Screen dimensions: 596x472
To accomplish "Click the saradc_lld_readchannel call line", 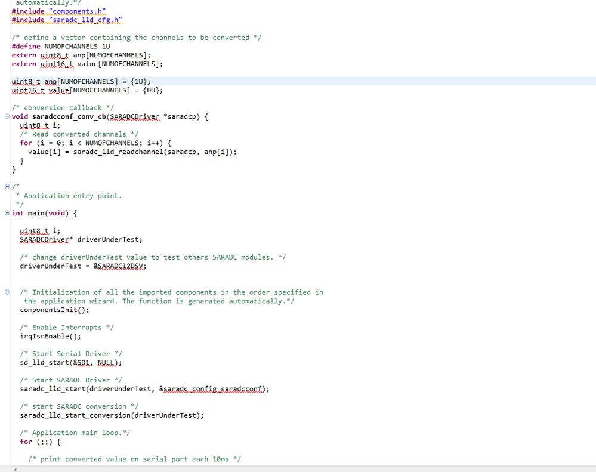I will pyautogui.click(x=132, y=152).
